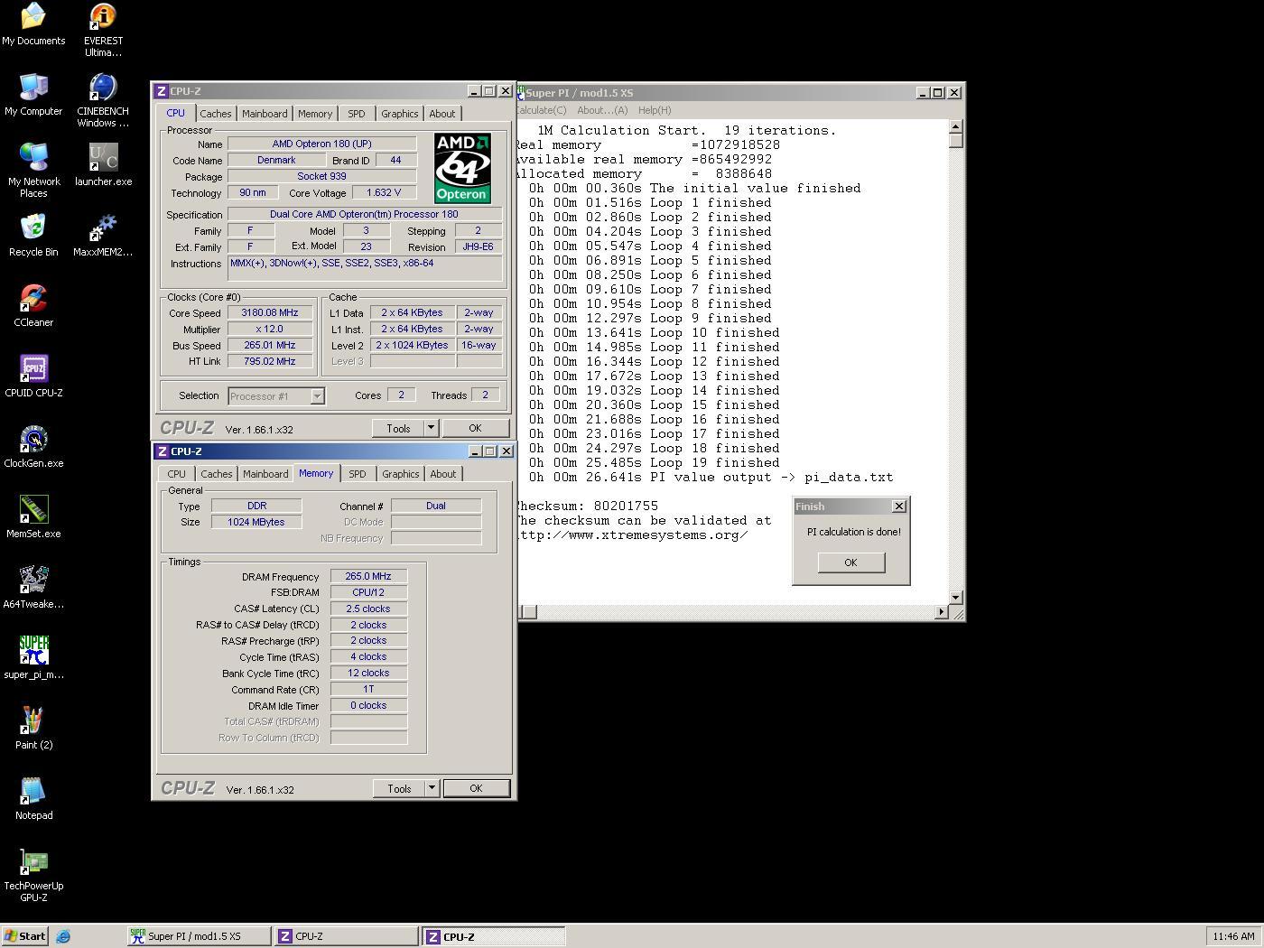Click the CPU-Z title bar icon in the upper window
Viewport: 1264px width, 948px height.
161,91
